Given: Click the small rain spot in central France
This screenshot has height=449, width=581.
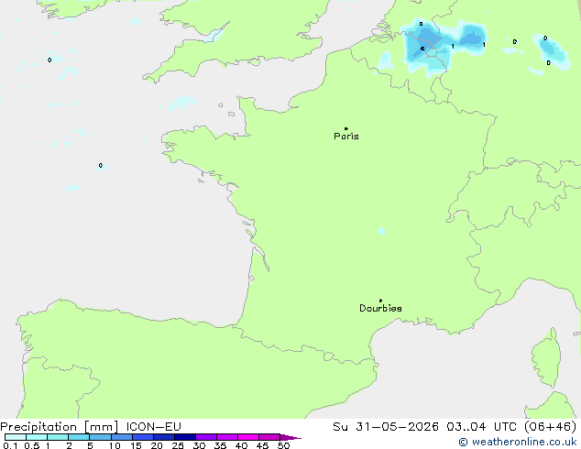Looking at the screenshot, I should coord(381,231).
